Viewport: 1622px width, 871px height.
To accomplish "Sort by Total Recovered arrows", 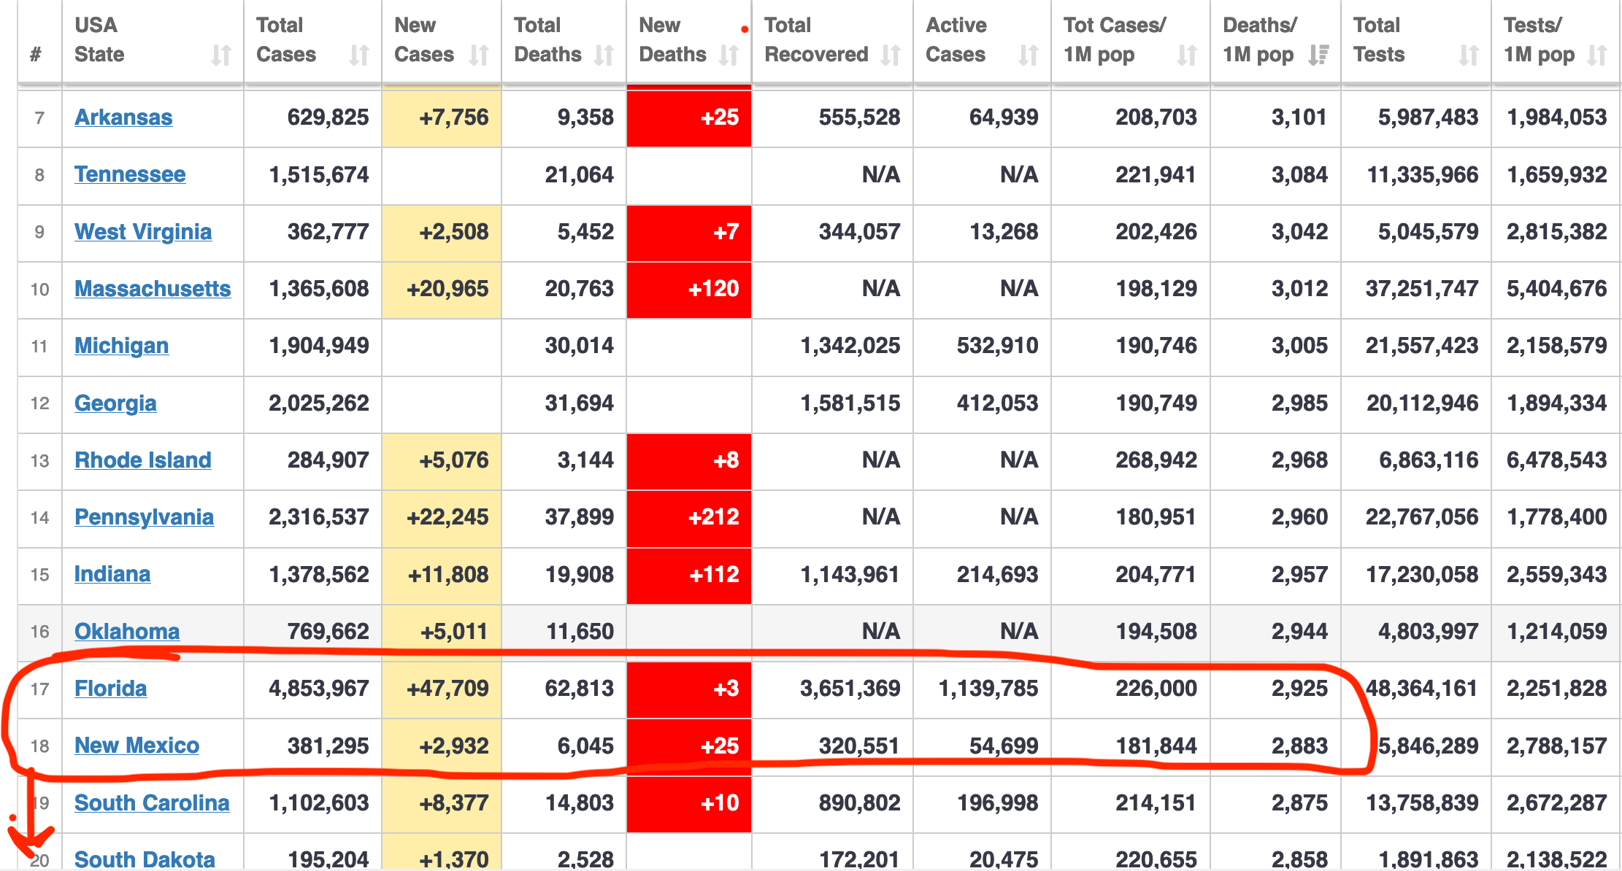I will pos(890,55).
